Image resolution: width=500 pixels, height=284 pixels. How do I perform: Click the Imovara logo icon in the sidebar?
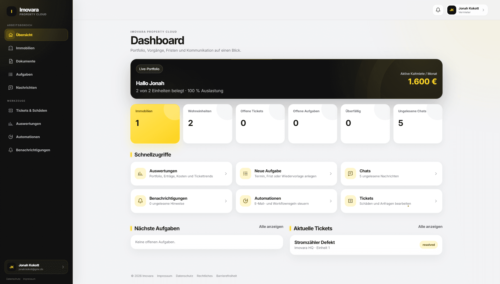pyautogui.click(x=12, y=11)
